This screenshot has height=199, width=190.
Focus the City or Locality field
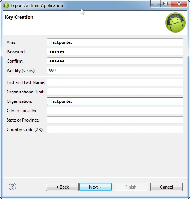tap(115, 111)
